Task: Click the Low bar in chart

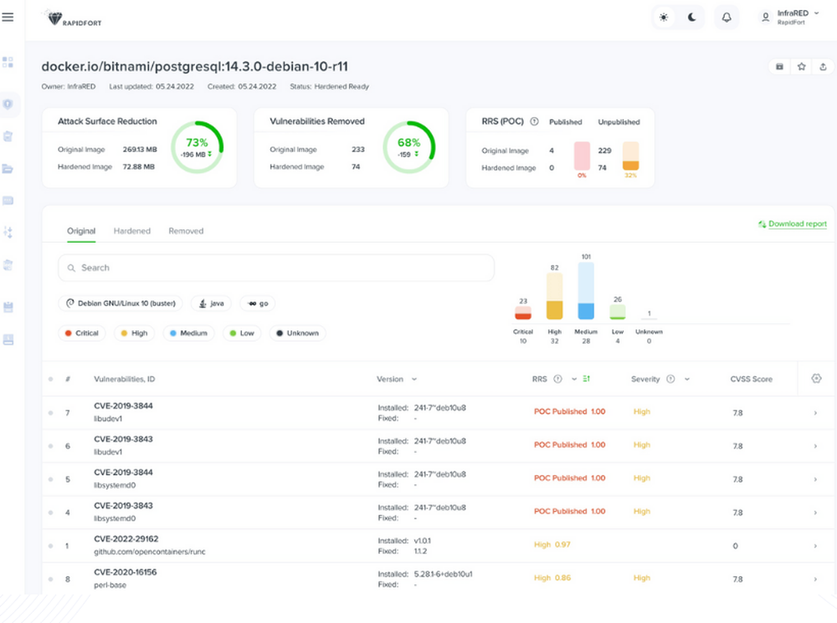Action: pyautogui.click(x=618, y=312)
